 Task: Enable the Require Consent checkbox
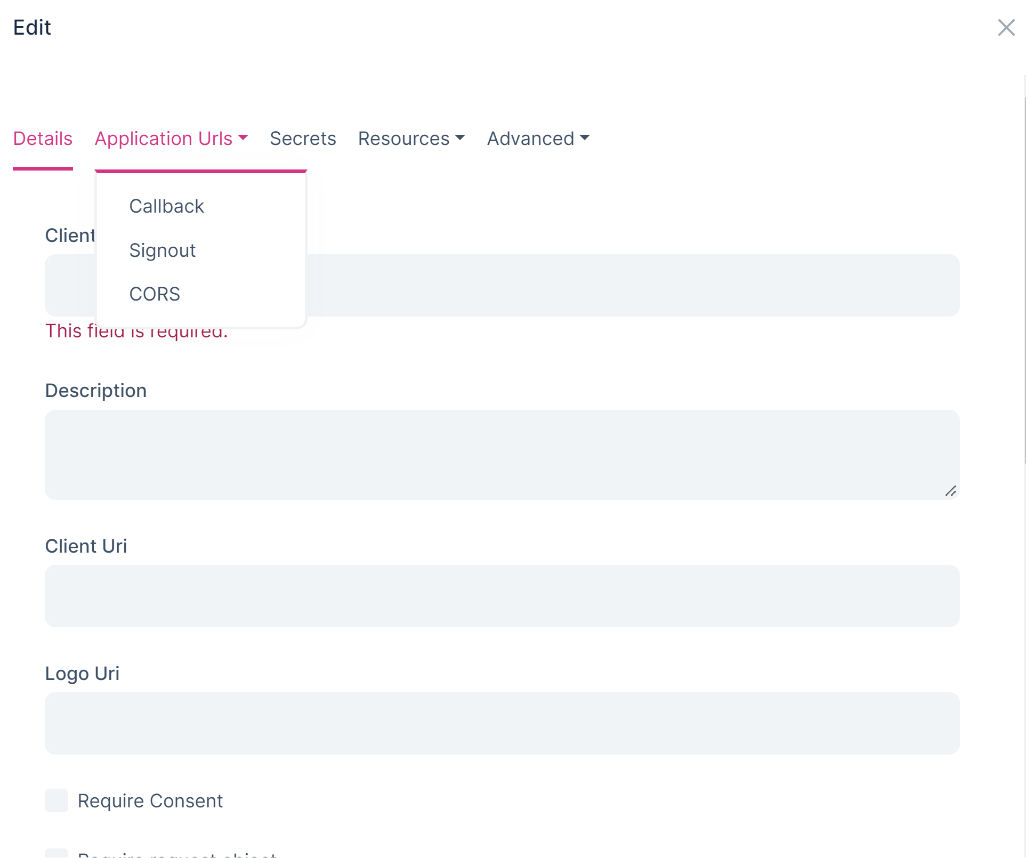click(x=56, y=800)
